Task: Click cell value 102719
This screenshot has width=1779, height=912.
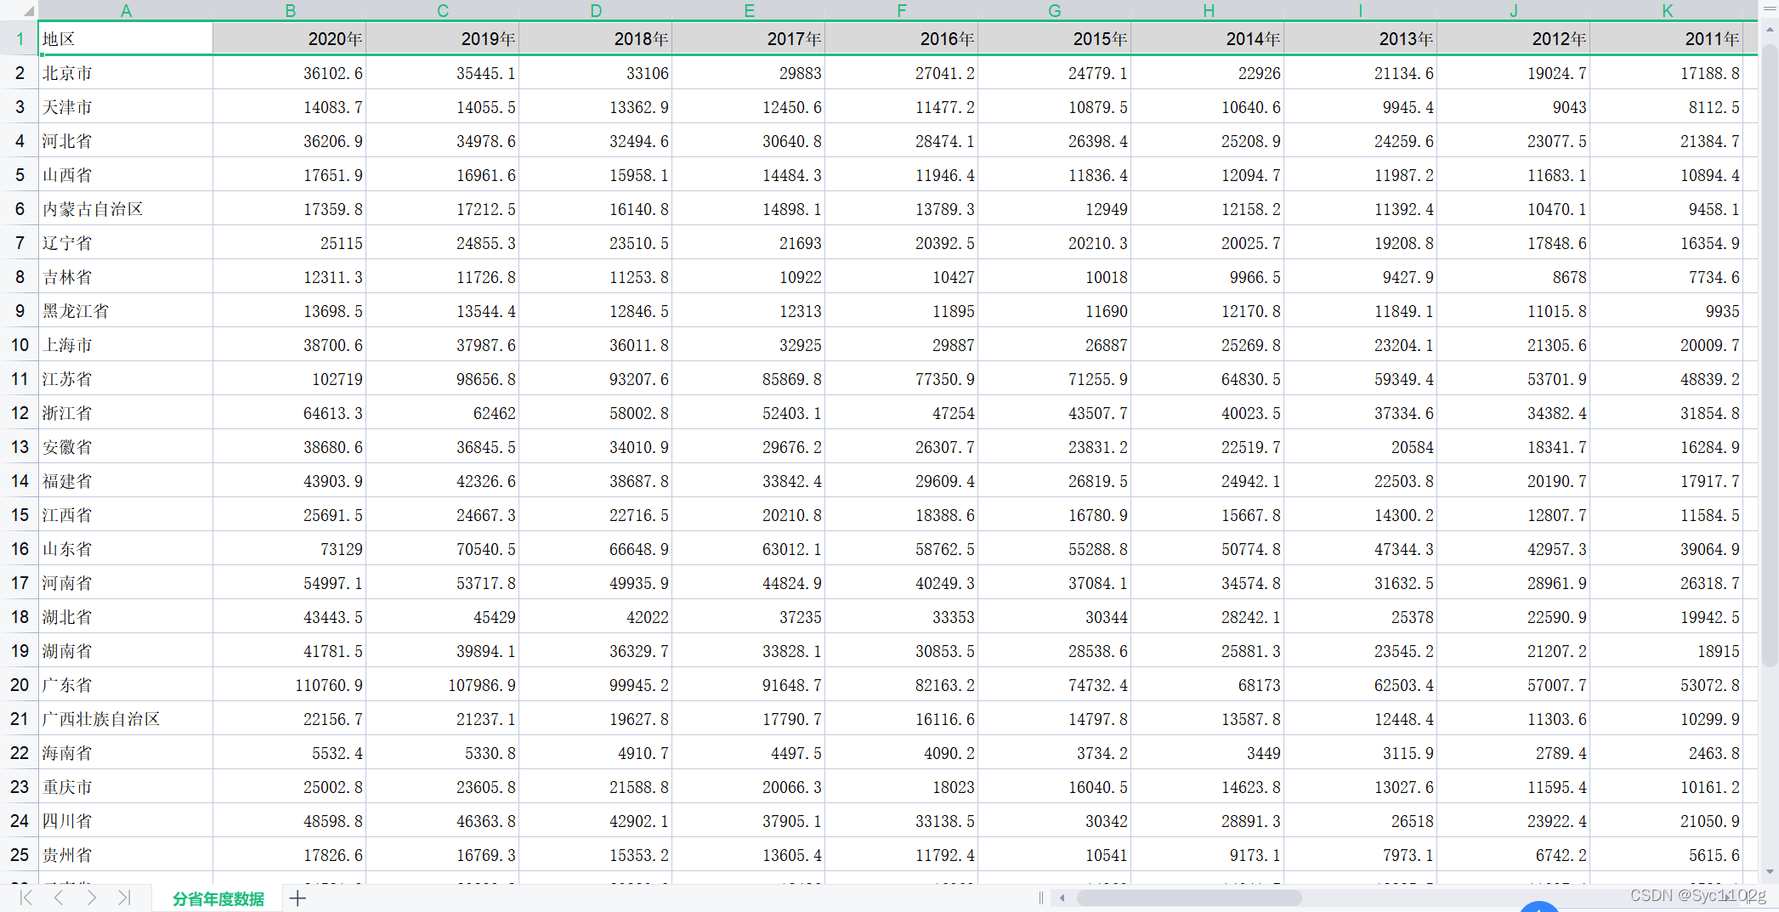Action: (x=290, y=379)
